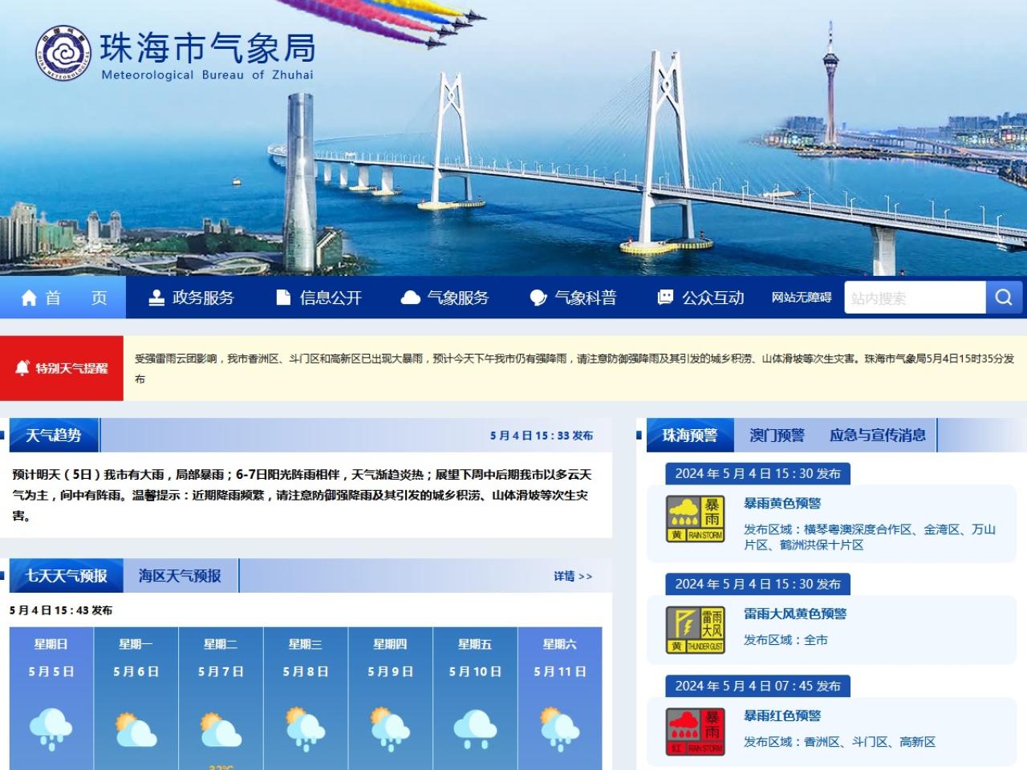Click the thunderstorm gale yellow warning icon
Viewport: 1027px width, 770px height.
pyautogui.click(x=695, y=630)
